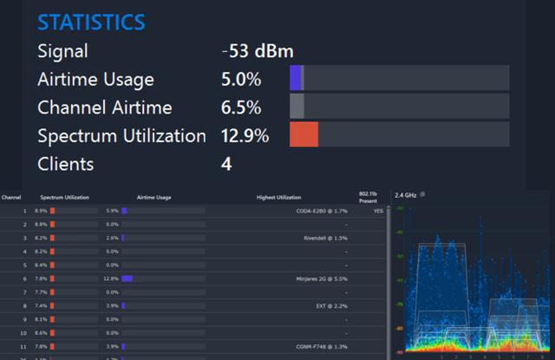Click the STATISTICS heading
Image resolution: width=555 pixels, height=360 pixels.
click(91, 23)
